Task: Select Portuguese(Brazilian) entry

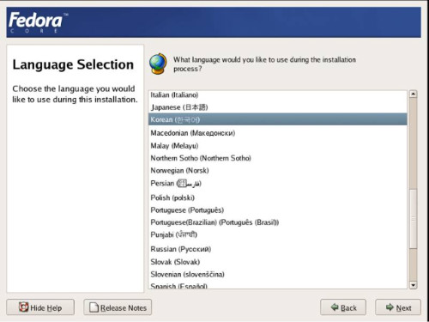Action: click(277, 222)
